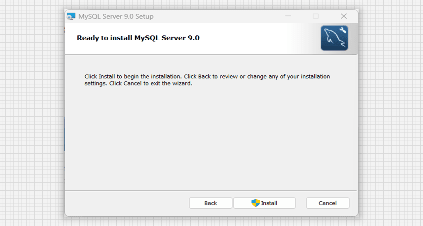
Task: Click the "Click Install to begin" instruction line
Action: click(x=207, y=77)
